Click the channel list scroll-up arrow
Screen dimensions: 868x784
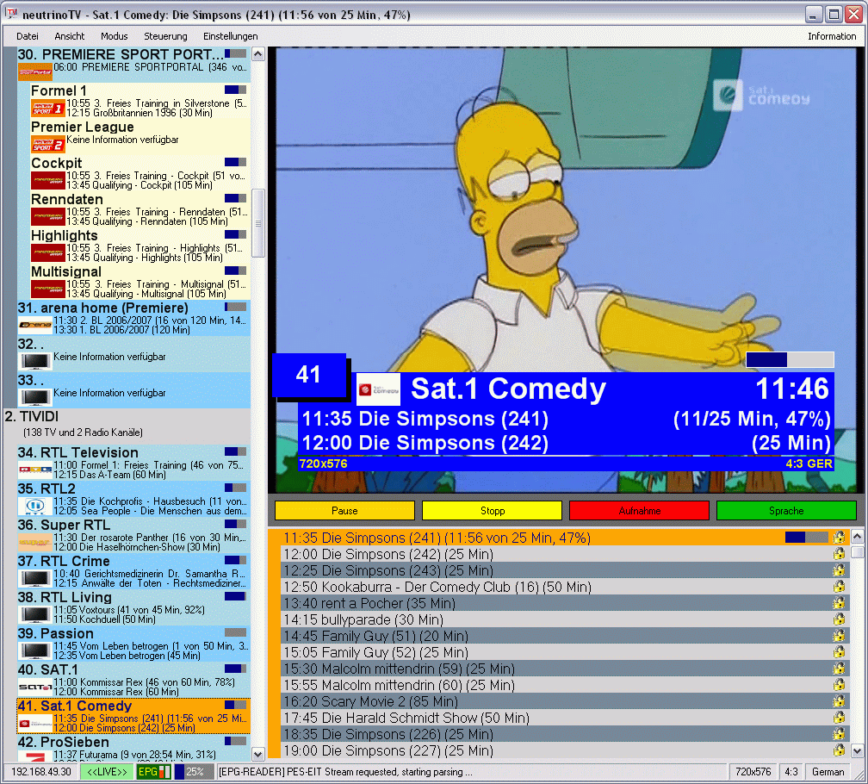coord(258,54)
